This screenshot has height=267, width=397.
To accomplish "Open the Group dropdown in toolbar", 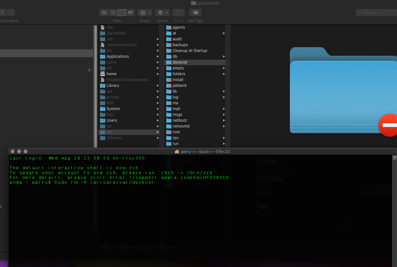I will coord(145,13).
